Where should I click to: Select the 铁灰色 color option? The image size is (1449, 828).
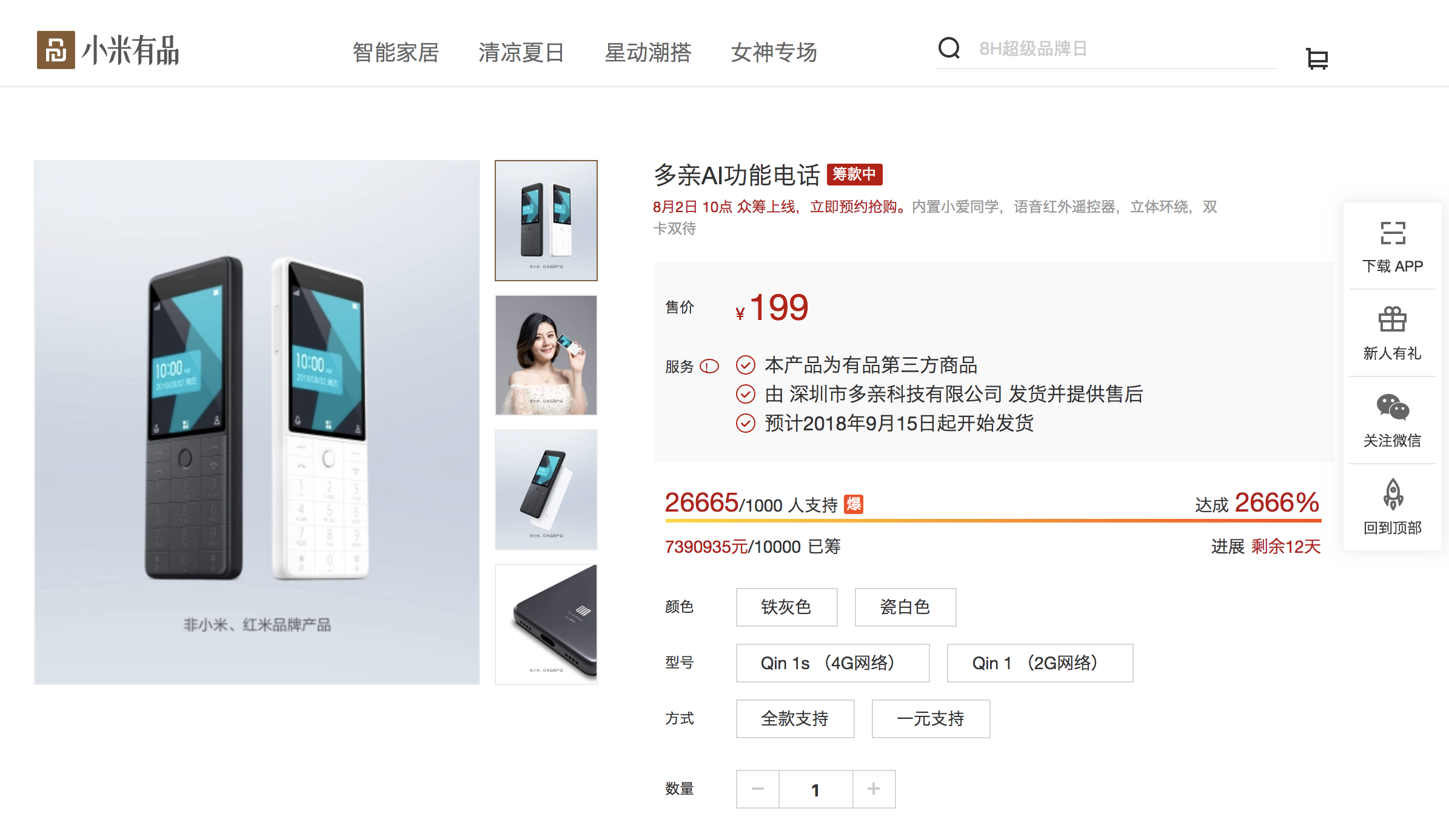click(x=786, y=607)
